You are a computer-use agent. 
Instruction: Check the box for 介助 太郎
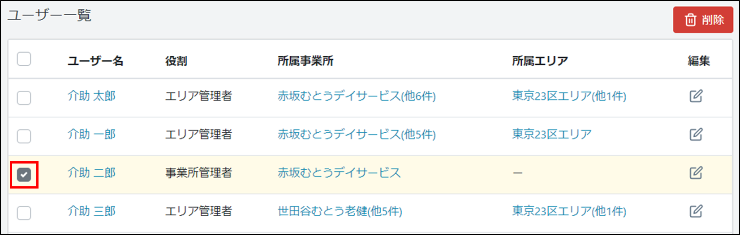tap(24, 98)
